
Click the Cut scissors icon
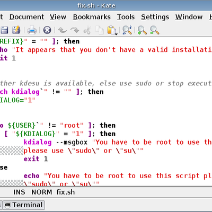[87, 30]
